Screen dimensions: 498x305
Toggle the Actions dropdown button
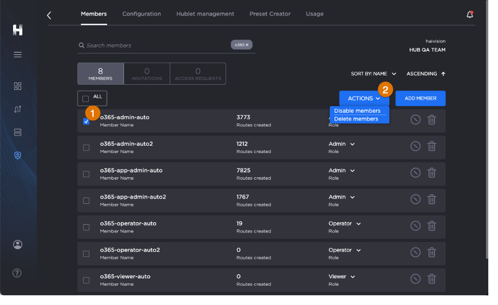click(364, 98)
